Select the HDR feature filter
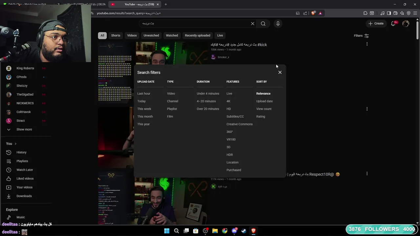 point(230,155)
